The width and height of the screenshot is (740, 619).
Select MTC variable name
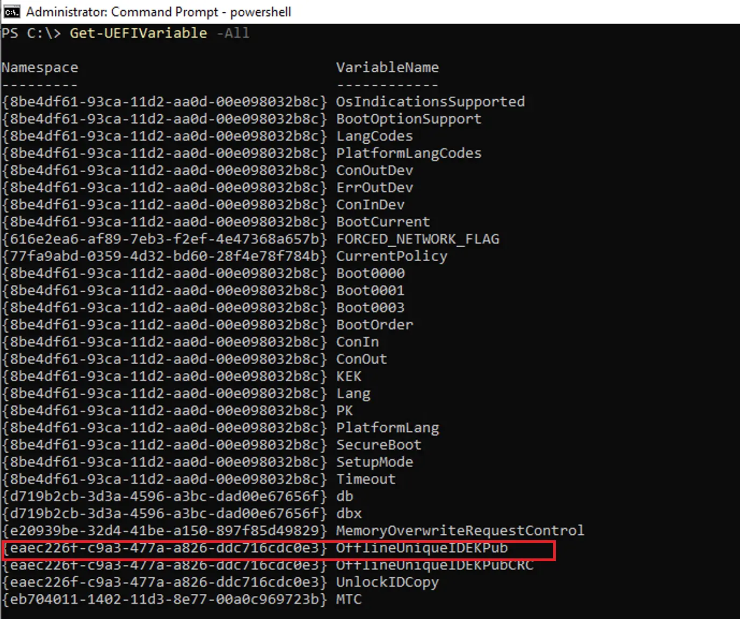click(x=349, y=600)
